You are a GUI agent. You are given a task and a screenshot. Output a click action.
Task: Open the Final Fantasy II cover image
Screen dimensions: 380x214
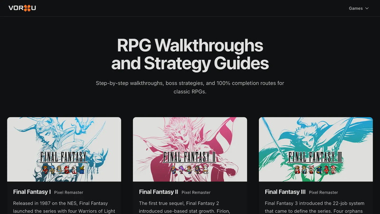click(x=190, y=149)
